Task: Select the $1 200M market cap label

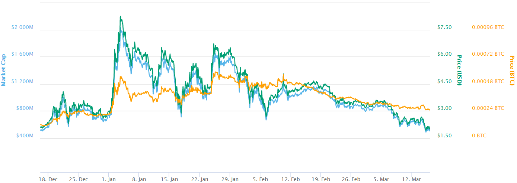Action: pos(23,82)
